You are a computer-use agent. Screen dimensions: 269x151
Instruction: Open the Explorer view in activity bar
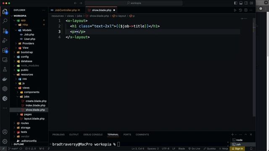5,12
